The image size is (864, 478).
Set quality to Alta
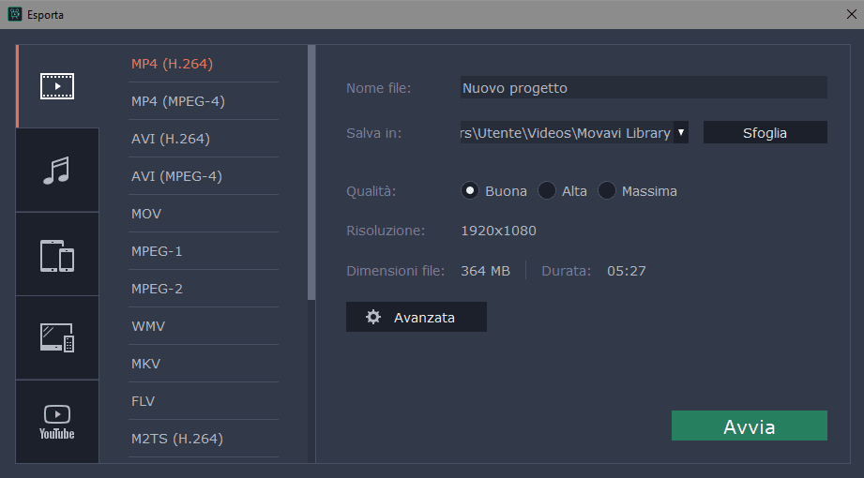547,191
